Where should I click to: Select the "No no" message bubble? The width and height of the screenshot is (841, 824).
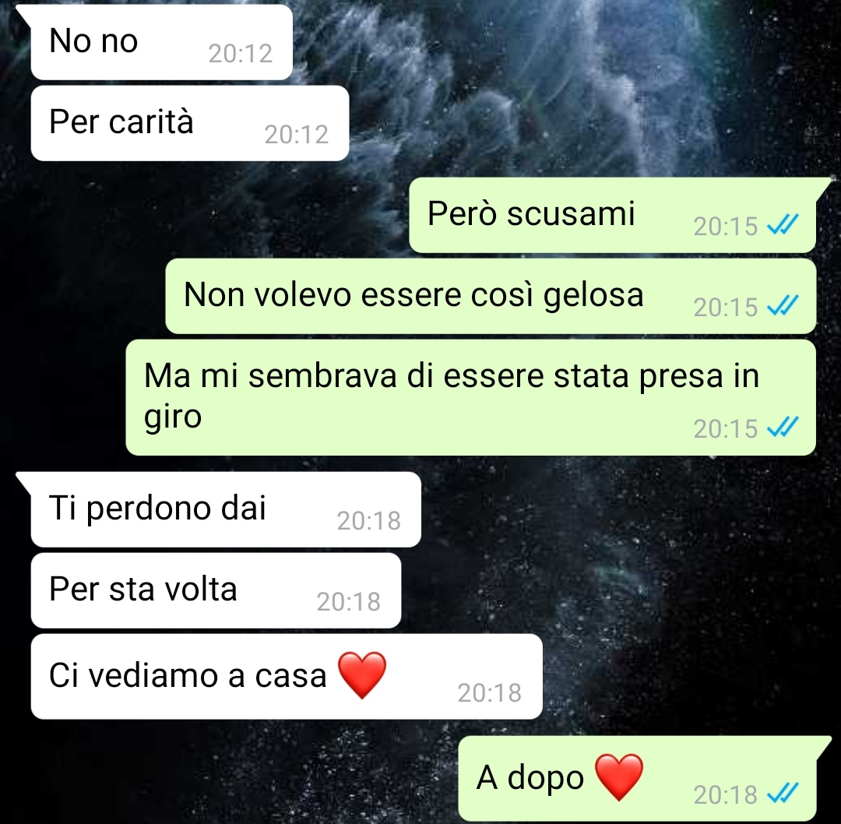(161, 42)
